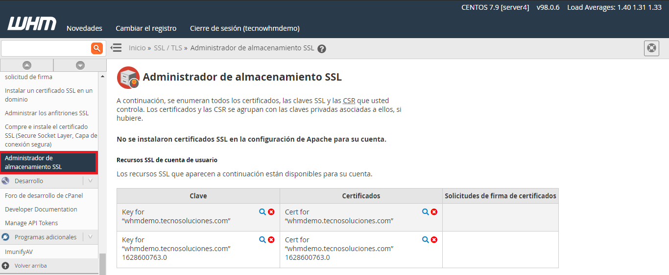Collapse the Desarrollo sidebar section
Image resolution: width=669 pixels, height=275 pixels.
(x=90, y=181)
